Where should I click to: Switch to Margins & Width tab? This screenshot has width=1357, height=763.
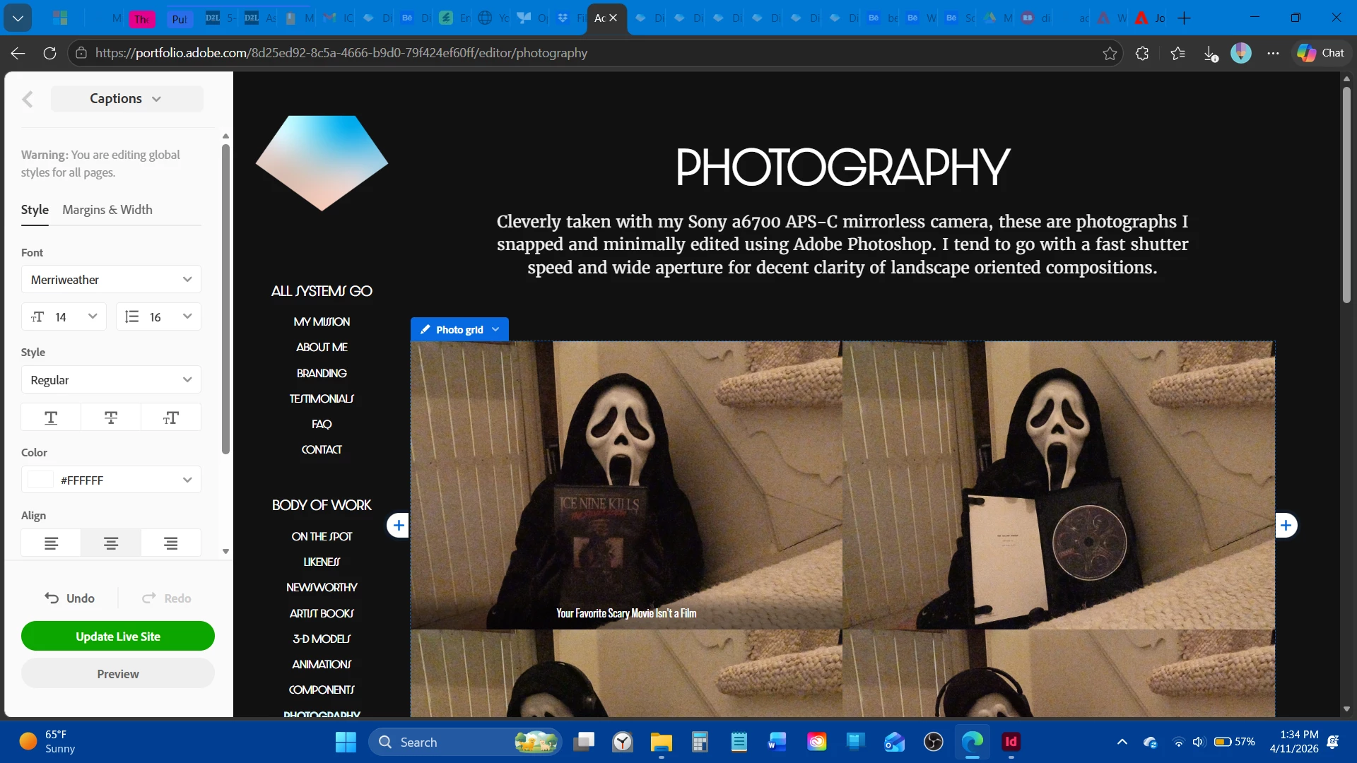107,210
